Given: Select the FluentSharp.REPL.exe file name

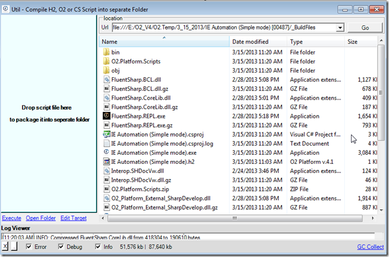Looking at the screenshot, I should pyautogui.click(x=138, y=116).
